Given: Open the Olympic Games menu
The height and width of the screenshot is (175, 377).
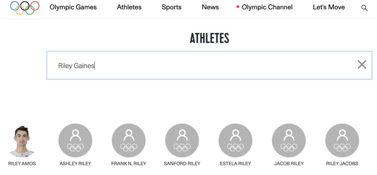Looking at the screenshot, I should point(73,7).
